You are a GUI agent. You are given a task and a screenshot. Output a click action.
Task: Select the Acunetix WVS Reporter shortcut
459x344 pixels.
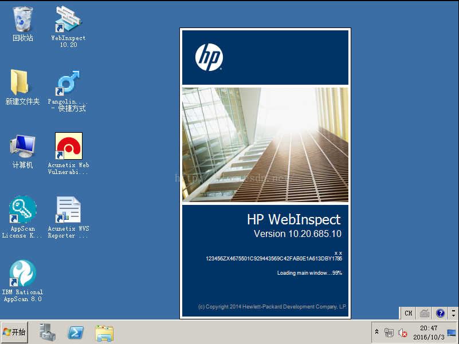coord(69,217)
